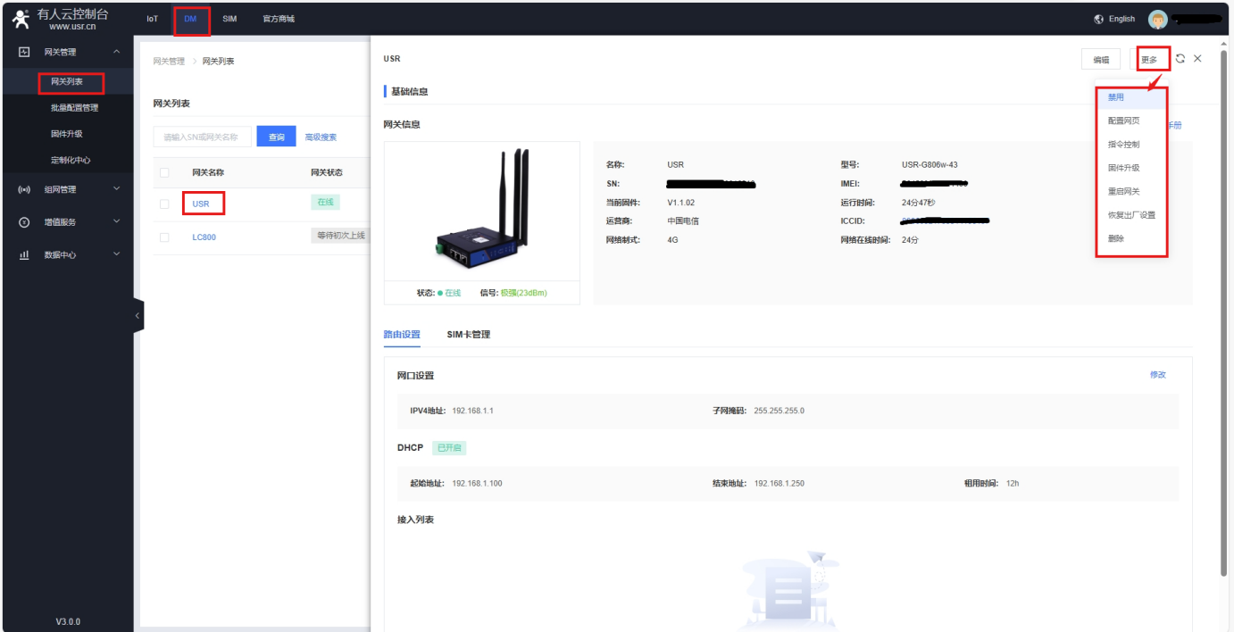Image resolution: width=1234 pixels, height=632 pixels.
Task: Switch to the SIM卡管理 tab
Action: 468,335
